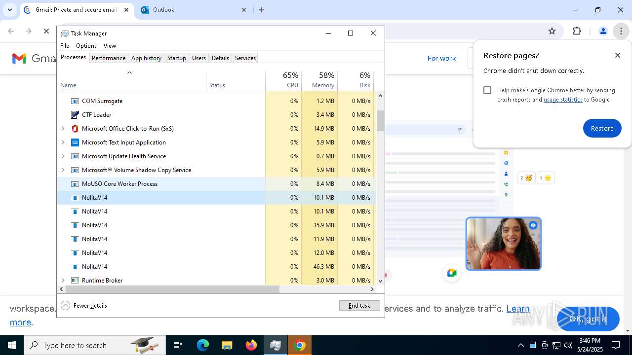Open the View menu in Task Manager
The image size is (632, 355).
(110, 46)
